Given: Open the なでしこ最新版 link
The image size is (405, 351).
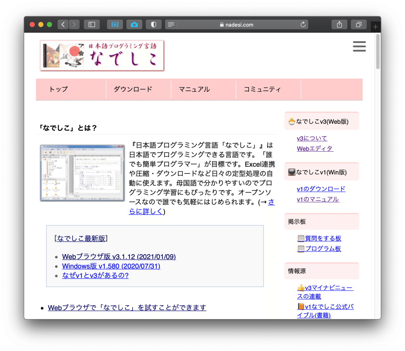Looking at the screenshot, I should [81, 238].
